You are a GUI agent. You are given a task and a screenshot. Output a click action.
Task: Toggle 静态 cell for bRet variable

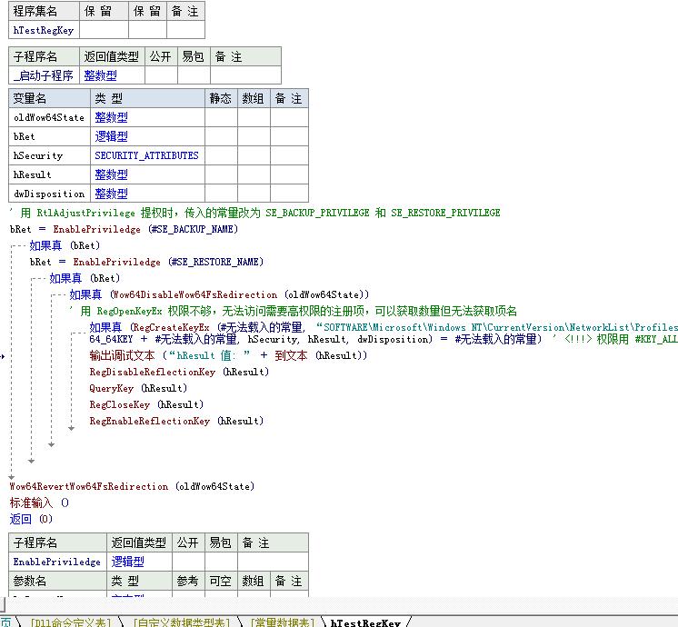(x=221, y=136)
